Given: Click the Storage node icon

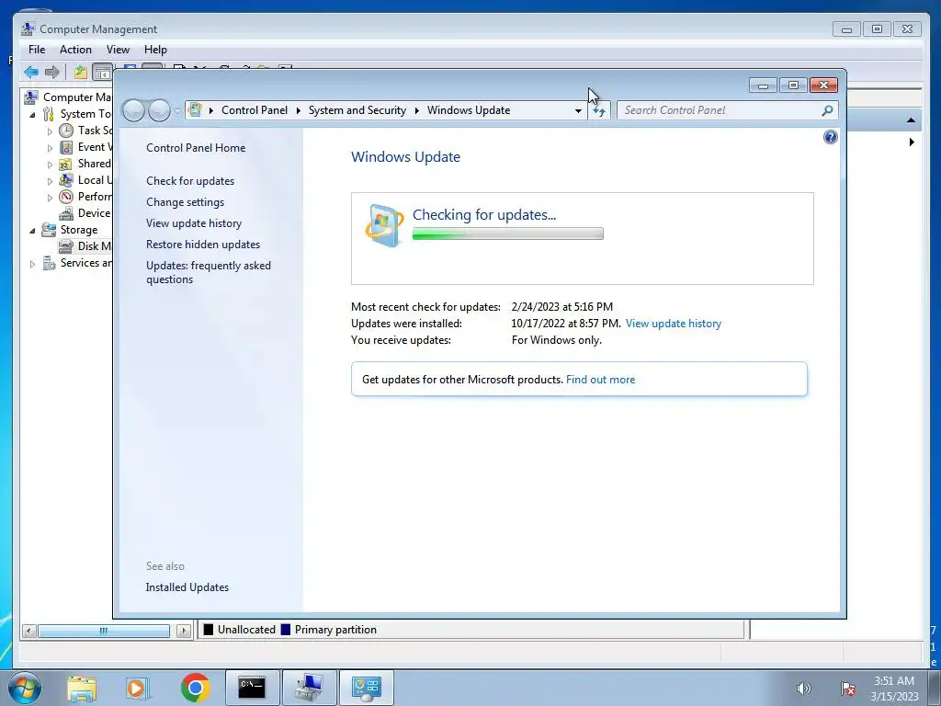Looking at the screenshot, I should 49,230.
